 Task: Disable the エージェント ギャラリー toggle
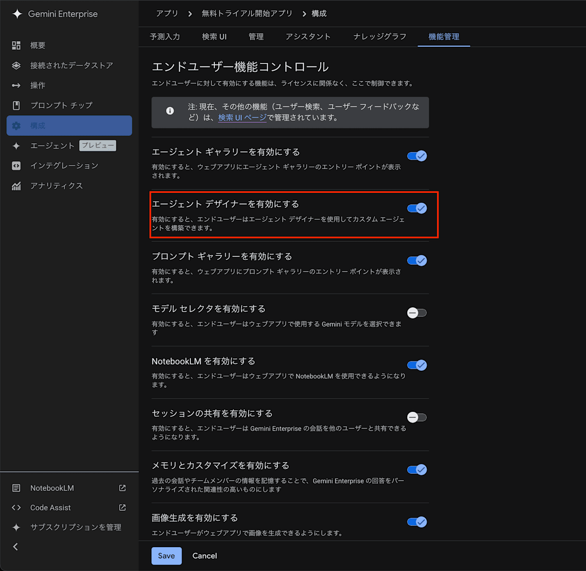tap(417, 156)
